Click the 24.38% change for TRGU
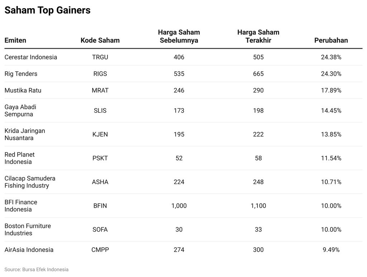Viewport: 367px width, 277px height. point(331,57)
